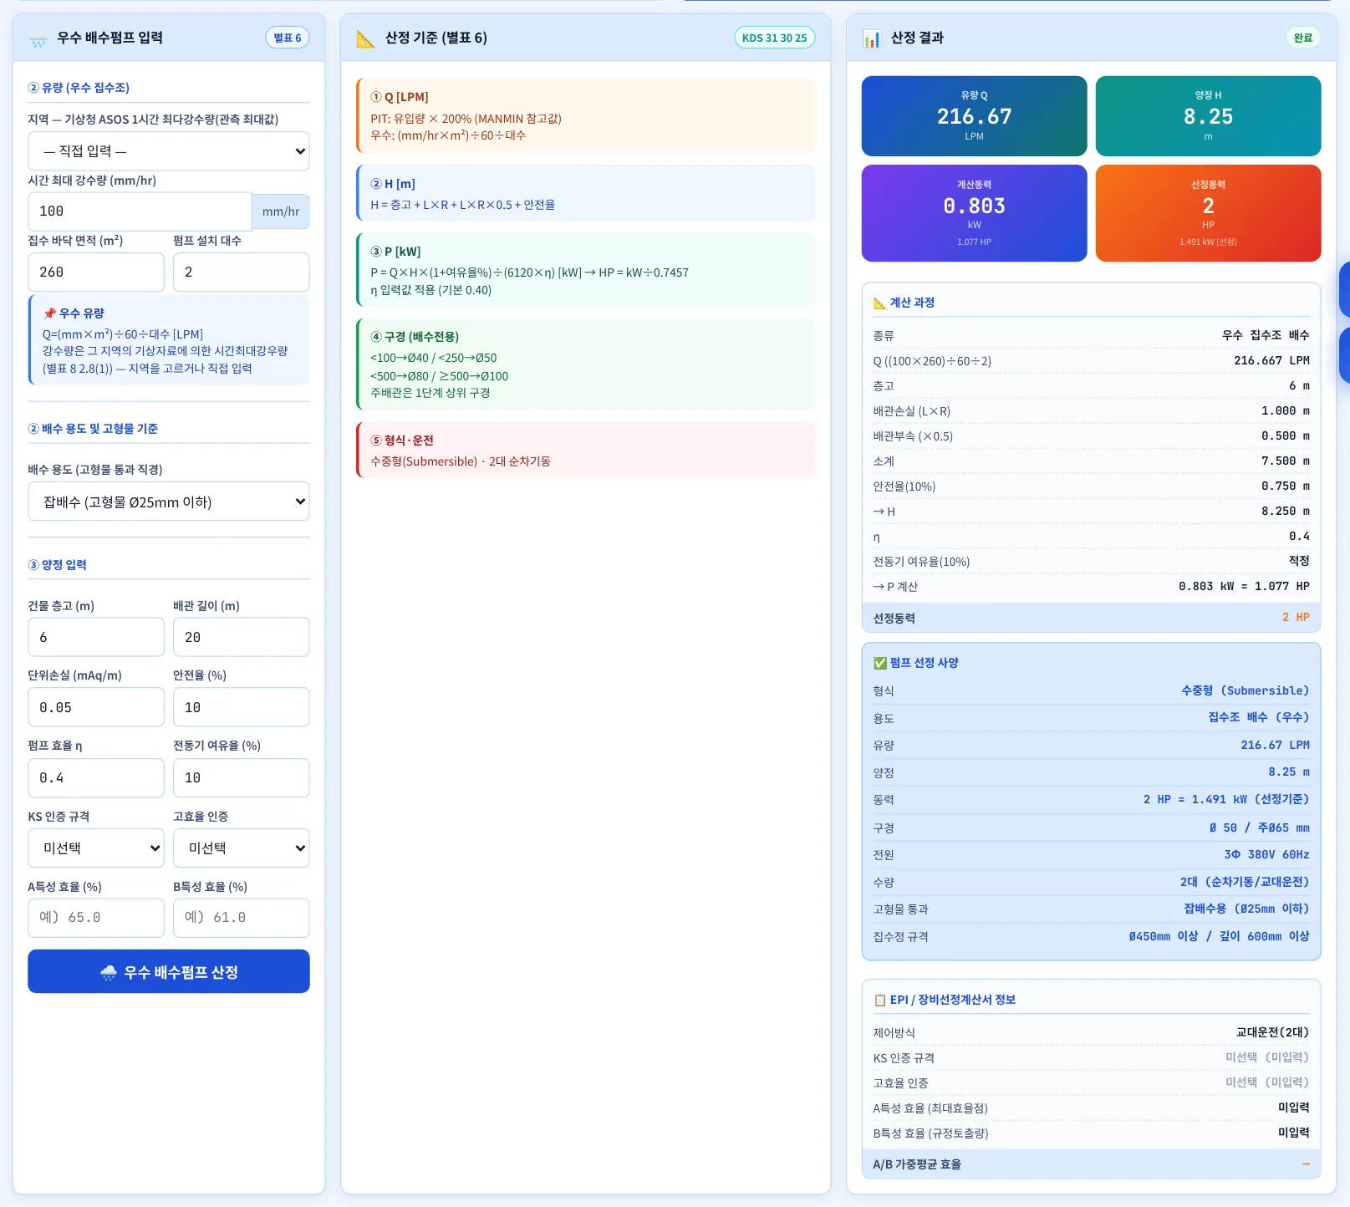Click the 별표 6 badge

(288, 38)
